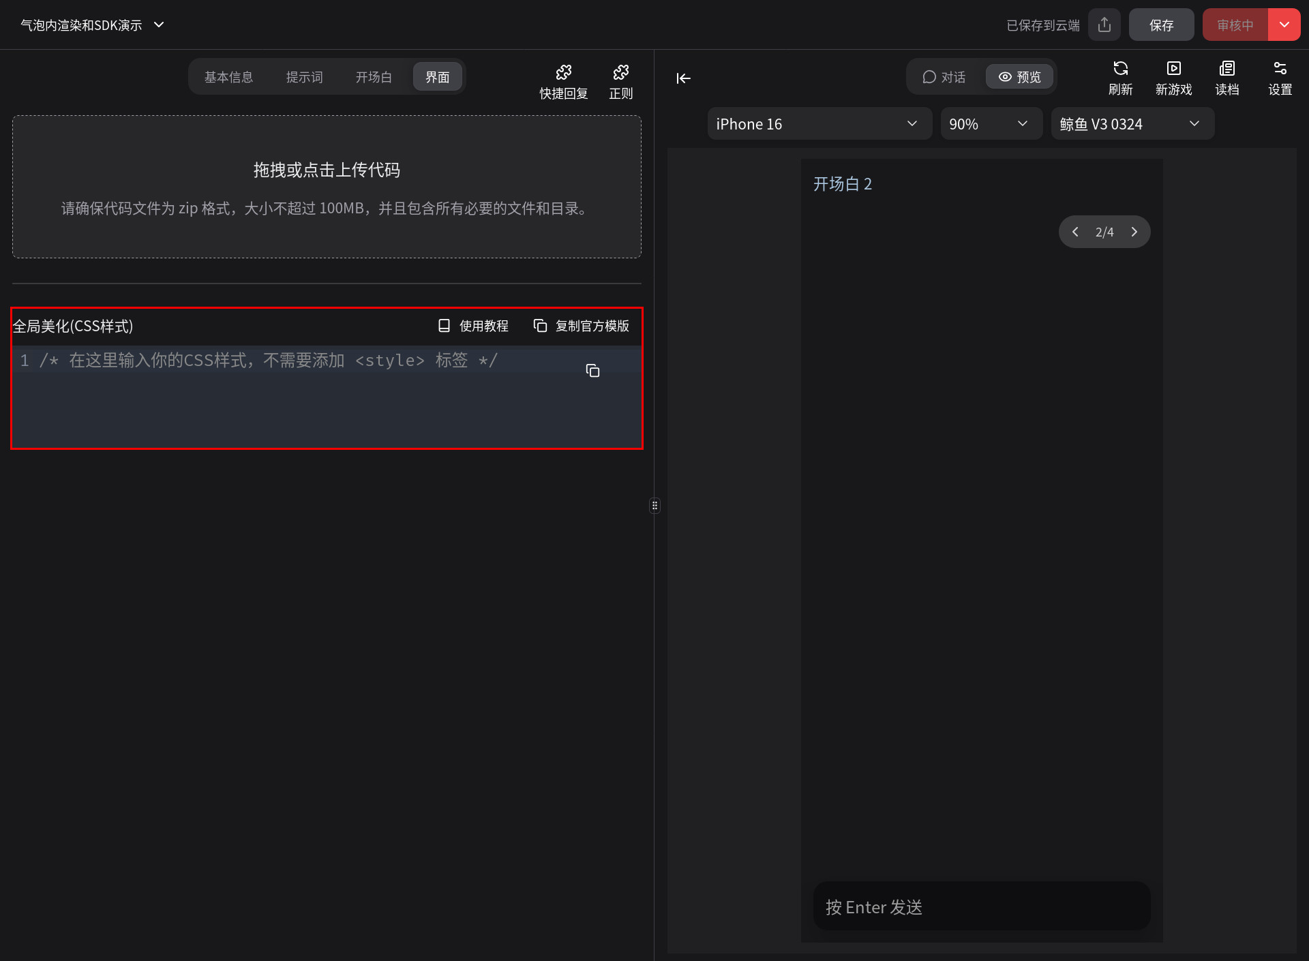Open the 快捷回复 quick reply plugin

[563, 81]
